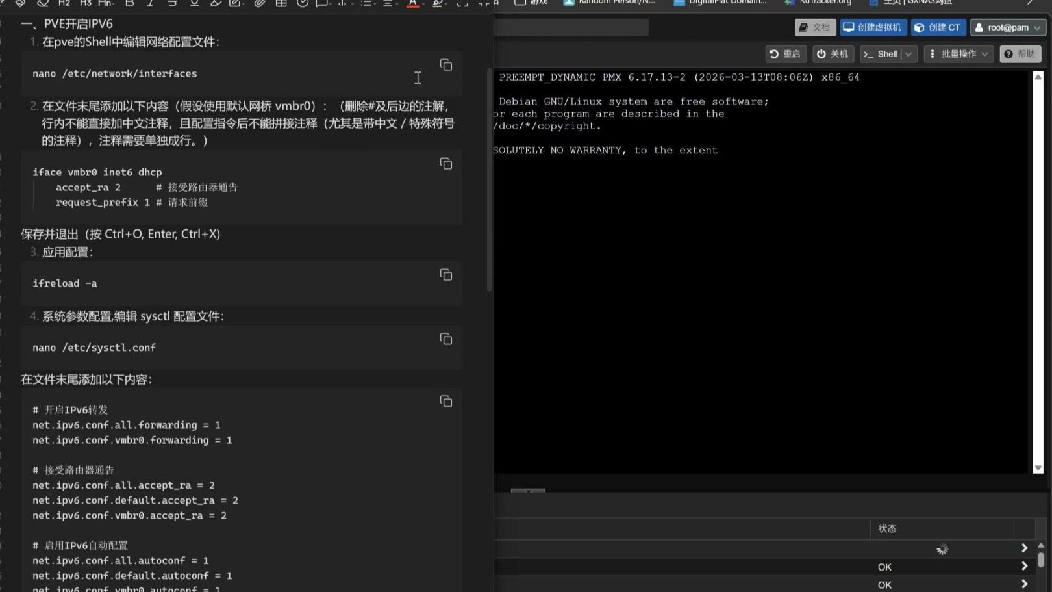Click the Proxmox search field
1052x592 pixels.
pos(571,27)
